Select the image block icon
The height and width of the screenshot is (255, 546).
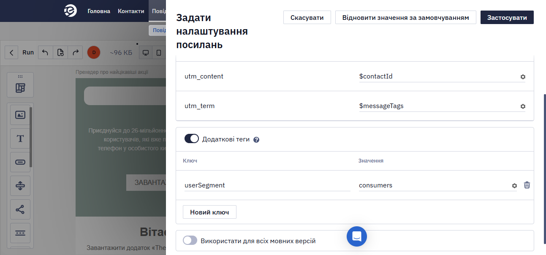pos(20,115)
